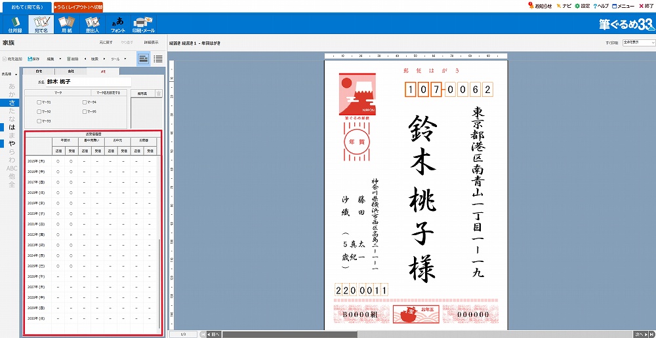Check the マーク2 checkbox
The height and width of the screenshot is (338, 656).
(39, 111)
